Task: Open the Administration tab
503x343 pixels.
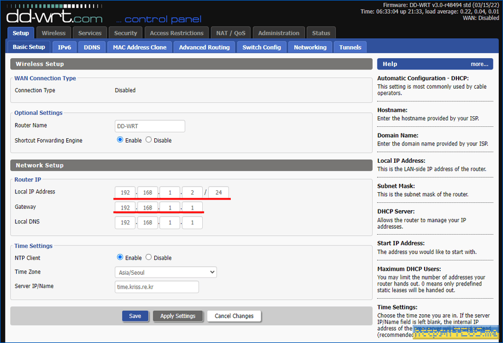Action: (x=279, y=33)
